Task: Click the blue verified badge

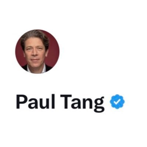Action: 117,102
